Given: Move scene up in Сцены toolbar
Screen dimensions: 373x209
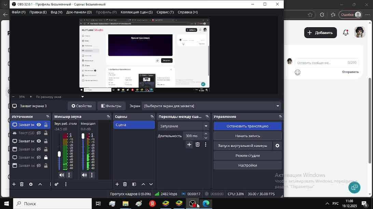Looking at the screenshot, I should coord(143,184).
